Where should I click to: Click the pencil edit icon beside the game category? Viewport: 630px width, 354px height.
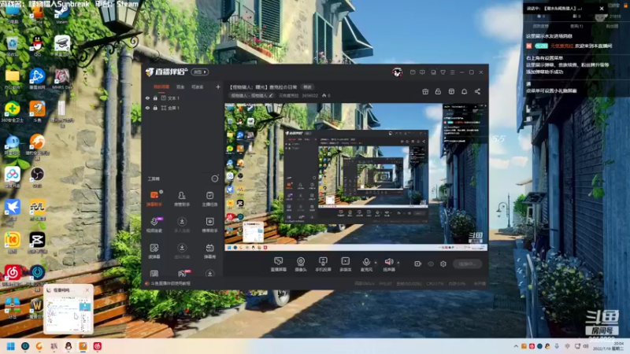click(x=271, y=95)
